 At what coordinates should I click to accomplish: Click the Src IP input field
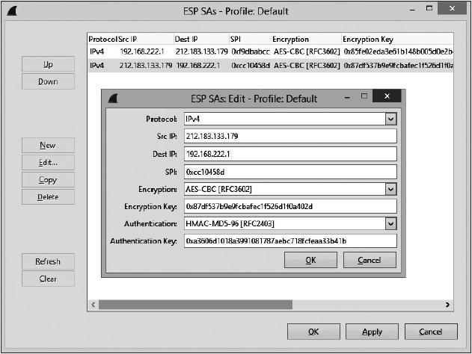tap(289, 136)
